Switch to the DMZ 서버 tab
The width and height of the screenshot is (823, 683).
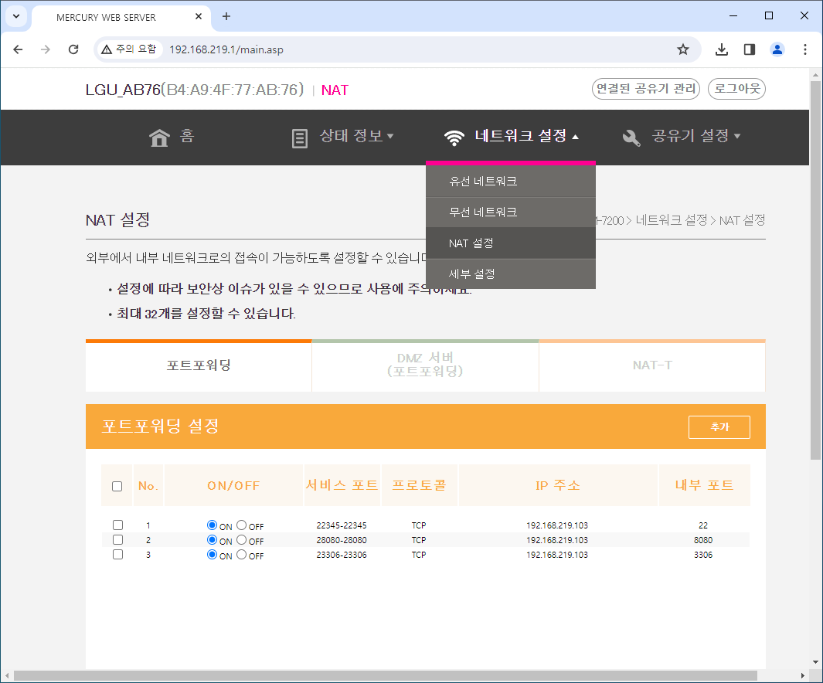click(x=425, y=365)
